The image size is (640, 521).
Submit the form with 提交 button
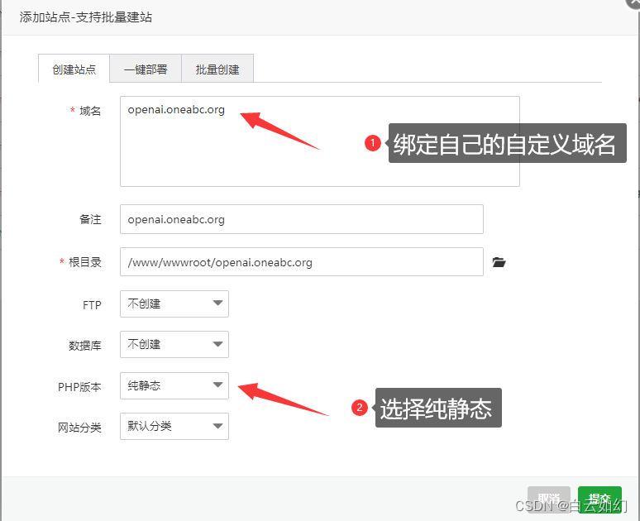[599, 499]
